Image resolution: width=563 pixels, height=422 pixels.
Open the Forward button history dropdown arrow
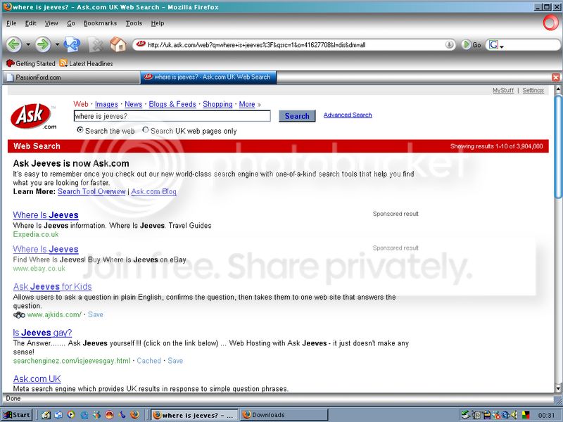[57, 45]
